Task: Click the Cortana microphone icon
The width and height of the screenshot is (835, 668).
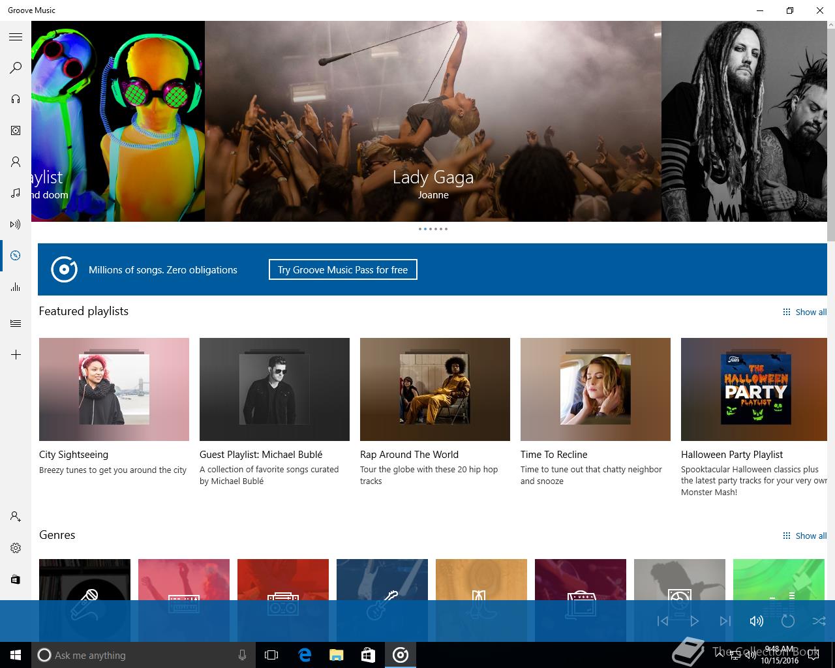Action: (242, 655)
